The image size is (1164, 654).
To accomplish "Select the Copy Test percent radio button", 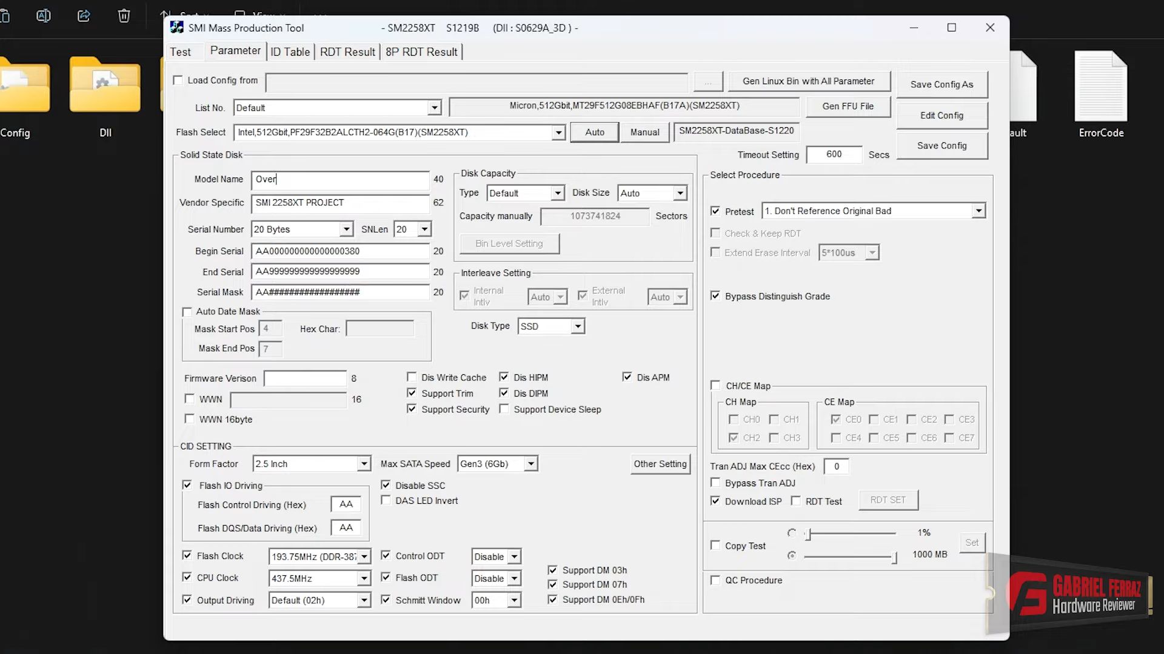I will click(792, 533).
